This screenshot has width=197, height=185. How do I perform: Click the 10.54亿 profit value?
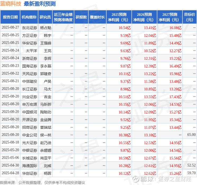(x=125, y=28)
